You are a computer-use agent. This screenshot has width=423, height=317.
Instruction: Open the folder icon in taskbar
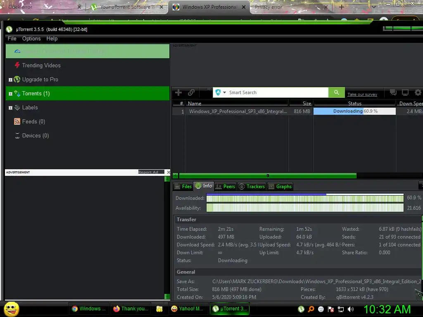[x=159, y=309]
